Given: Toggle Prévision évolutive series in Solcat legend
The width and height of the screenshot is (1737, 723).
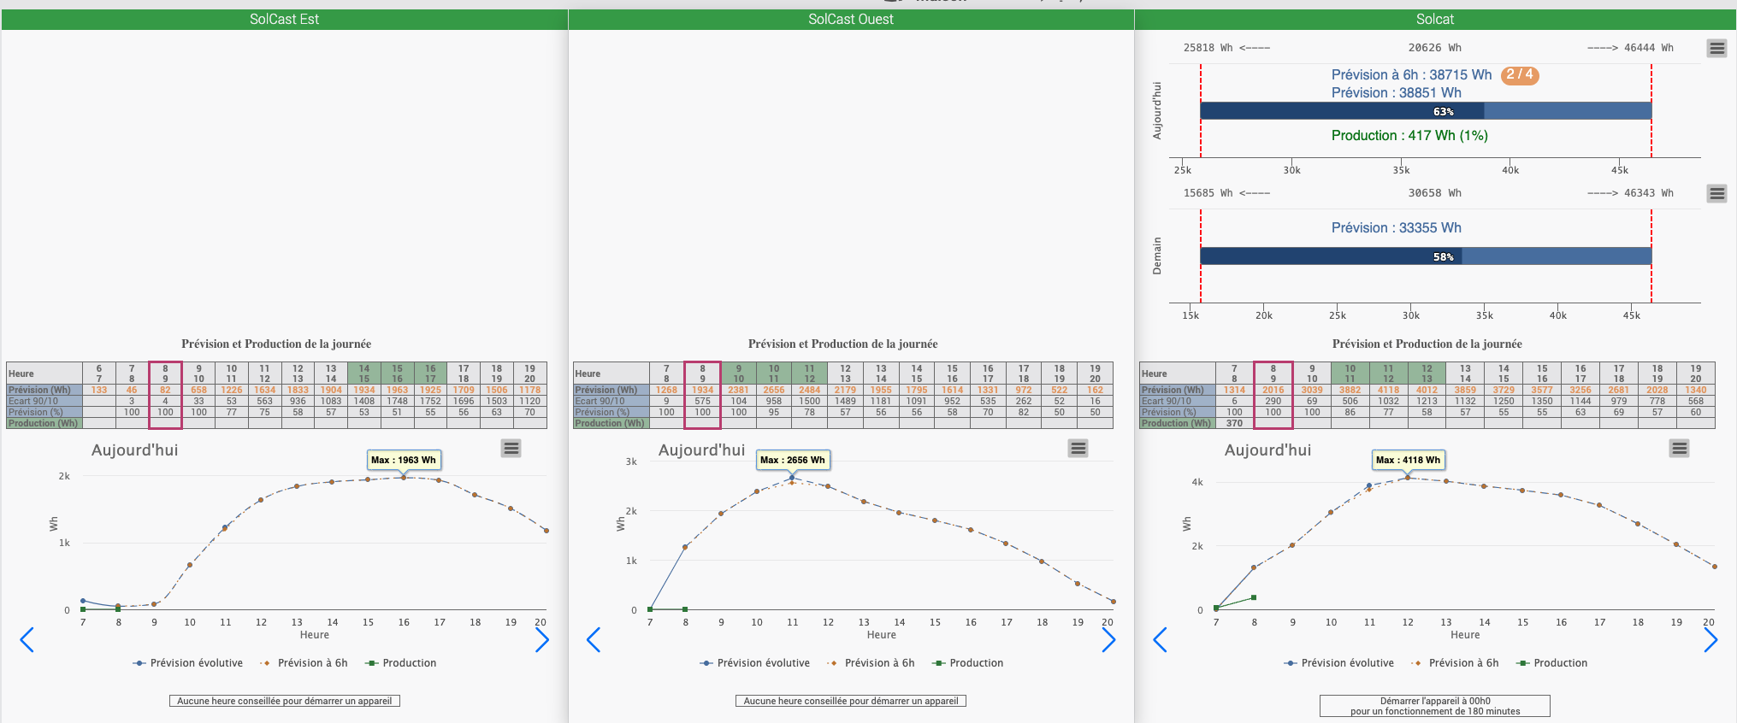Looking at the screenshot, I should click(1339, 663).
